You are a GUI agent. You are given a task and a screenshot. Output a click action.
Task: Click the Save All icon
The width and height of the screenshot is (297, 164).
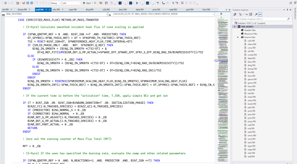coord(32,3)
